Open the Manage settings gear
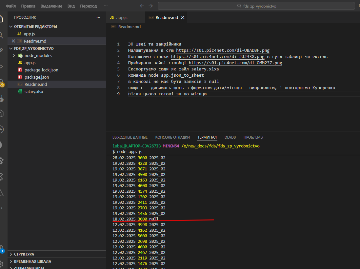 pos(2,264)
